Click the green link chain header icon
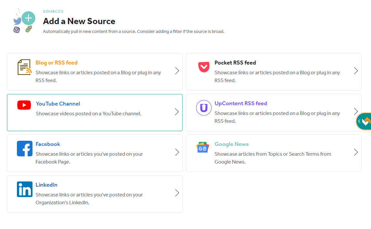Viewport: 371px width, 229px height. coord(29,29)
